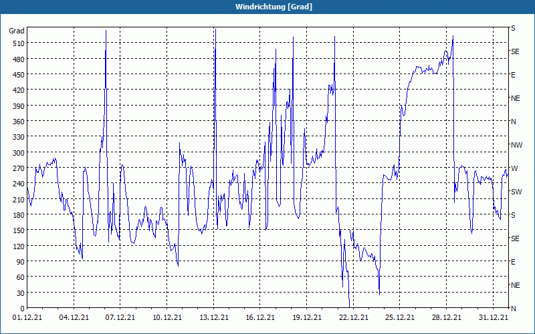The image size is (535, 334).
Task: Click the 31.12.21 date label
Action: coord(493,318)
